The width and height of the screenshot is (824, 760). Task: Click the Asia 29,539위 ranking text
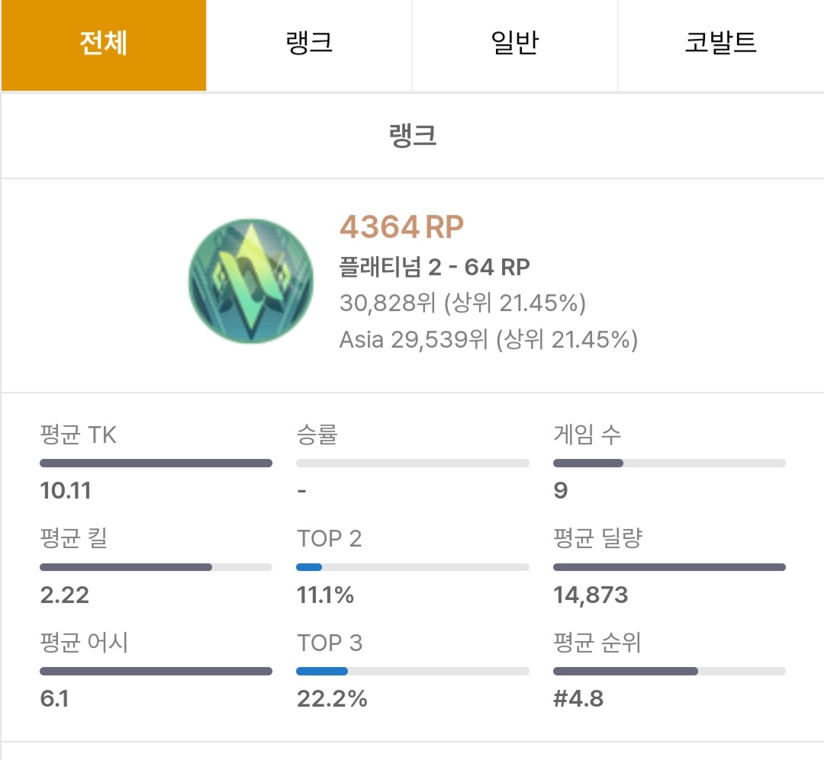click(x=488, y=339)
